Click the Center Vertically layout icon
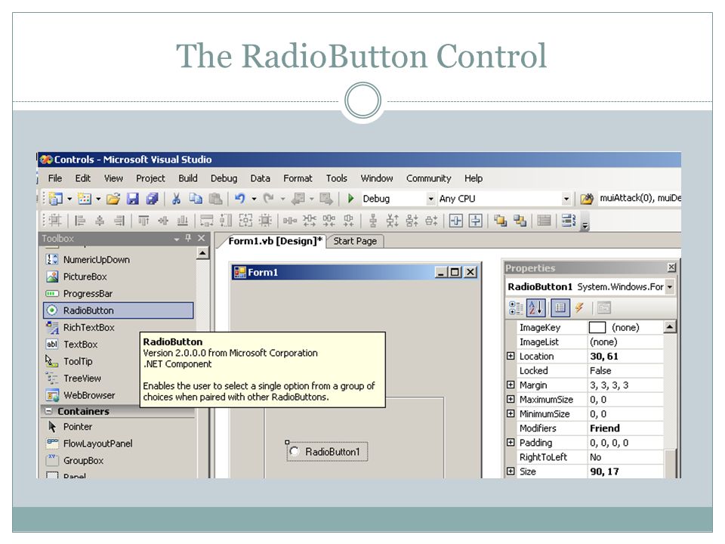725x544 pixels. (475, 221)
